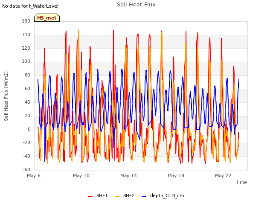Click the -40 y-axis tick label
273x204 pixels.
pos(26,156)
